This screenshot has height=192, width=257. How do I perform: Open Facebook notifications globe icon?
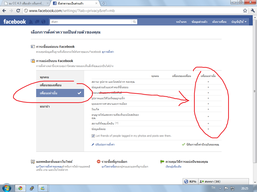(43, 22)
